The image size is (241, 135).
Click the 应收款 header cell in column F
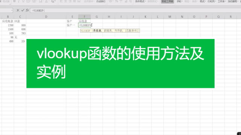click(x=84, y=21)
